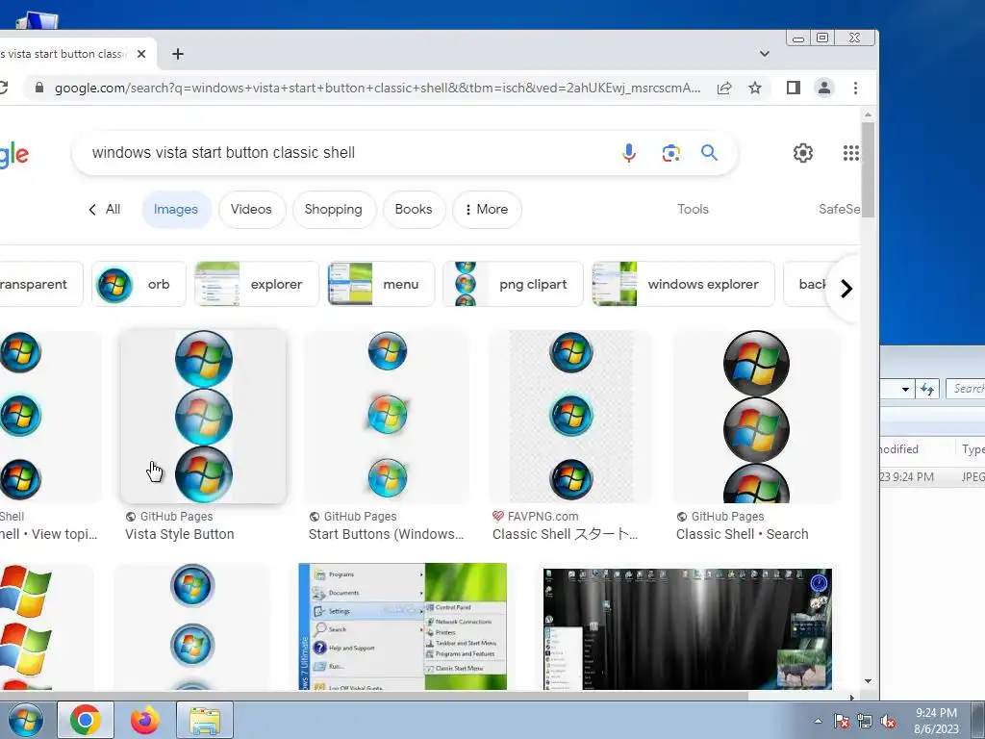The image size is (985, 739).
Task: Open Google Lens image search icon
Action: [670, 153]
